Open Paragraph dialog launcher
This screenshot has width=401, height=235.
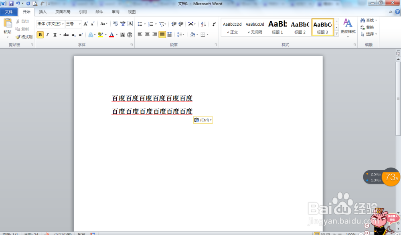pyautogui.click(x=216, y=45)
